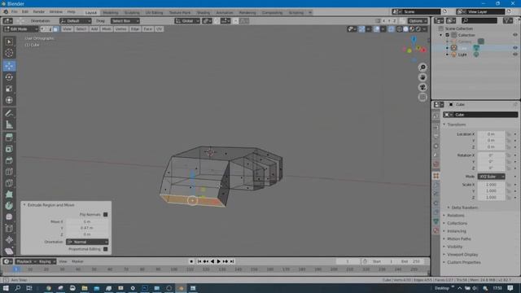Expand the Delta Transform panel

point(464,208)
